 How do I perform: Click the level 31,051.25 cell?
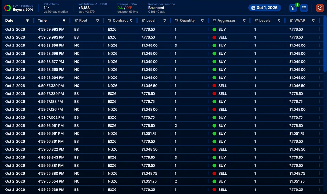(x=149, y=181)
